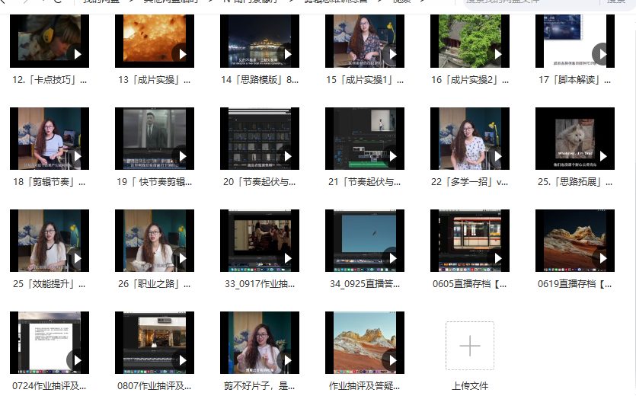The height and width of the screenshot is (396, 636).
Task: Select the file name 12.「卡点技巧」
Action: click(x=50, y=80)
